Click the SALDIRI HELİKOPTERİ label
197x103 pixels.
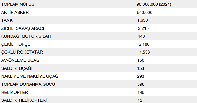pyautogui.click(x=24, y=100)
